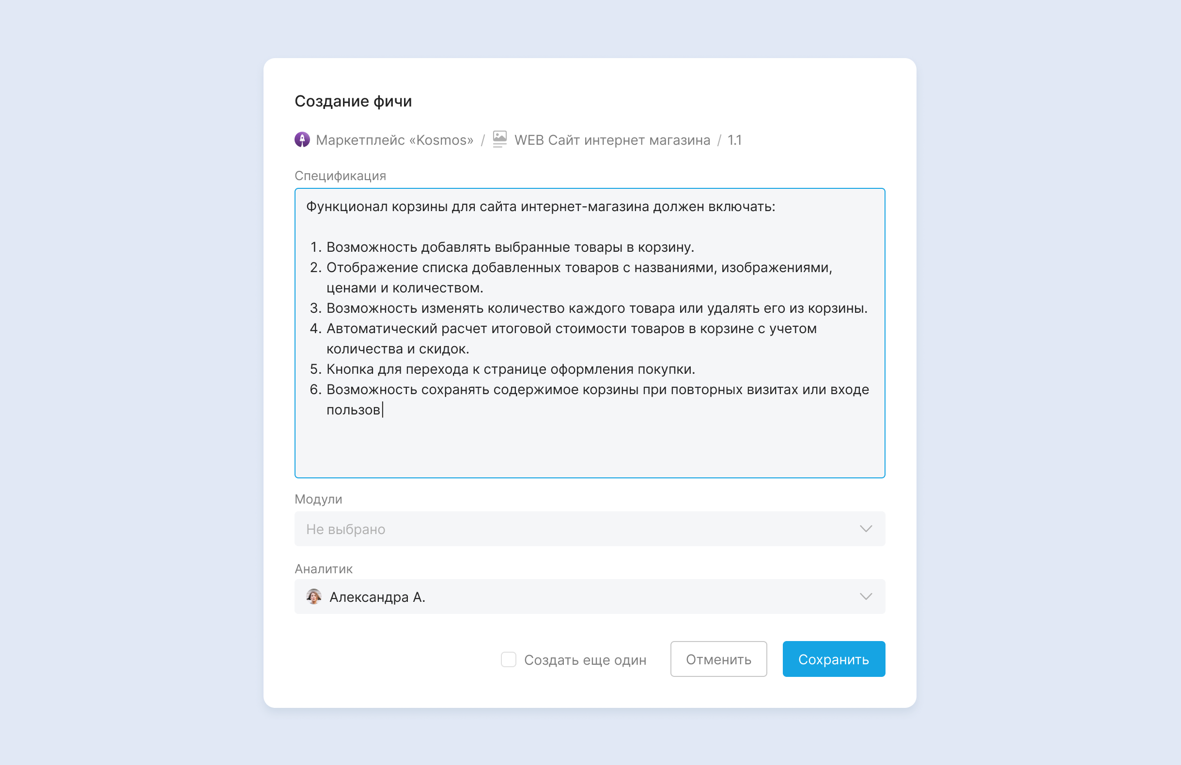Open the Модули field showing «Не выбрано»

(571, 529)
